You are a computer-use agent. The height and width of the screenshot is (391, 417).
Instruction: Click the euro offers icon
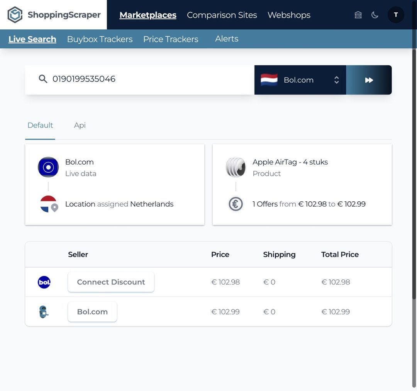pos(236,204)
